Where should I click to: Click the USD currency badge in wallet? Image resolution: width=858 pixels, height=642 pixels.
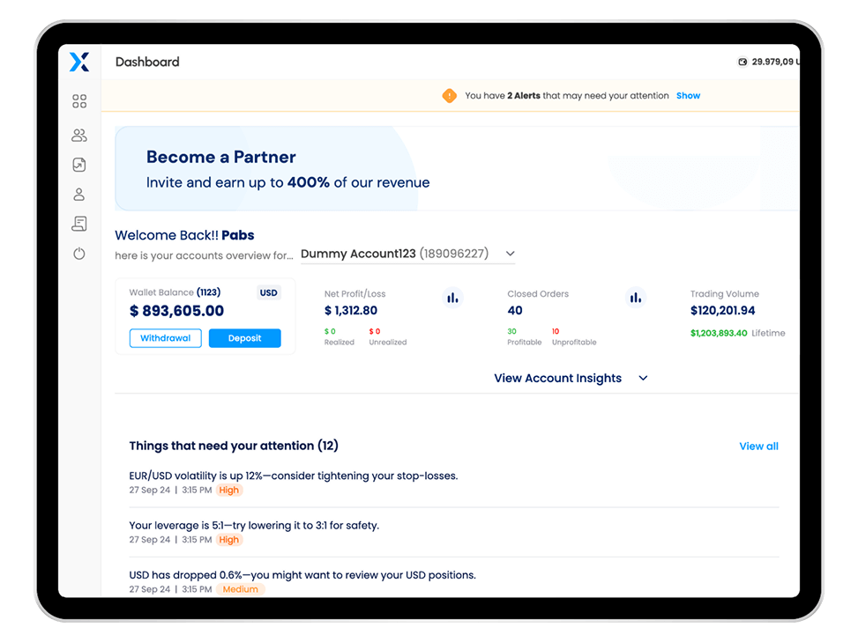[x=268, y=293]
